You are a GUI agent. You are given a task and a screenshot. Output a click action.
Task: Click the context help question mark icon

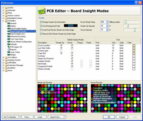tap(136, 3)
